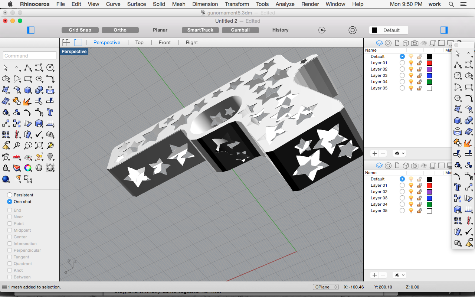Click the layers stack icon in lower panel
The height and width of the screenshot is (297, 475).
[x=379, y=165]
